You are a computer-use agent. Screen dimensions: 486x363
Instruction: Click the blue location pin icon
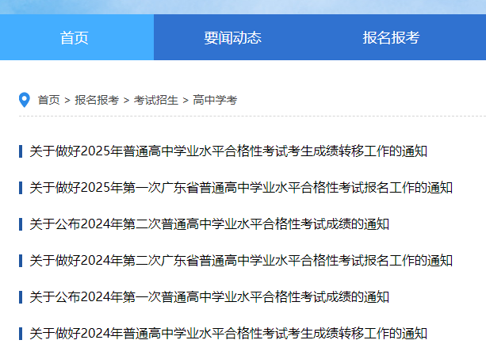click(24, 100)
